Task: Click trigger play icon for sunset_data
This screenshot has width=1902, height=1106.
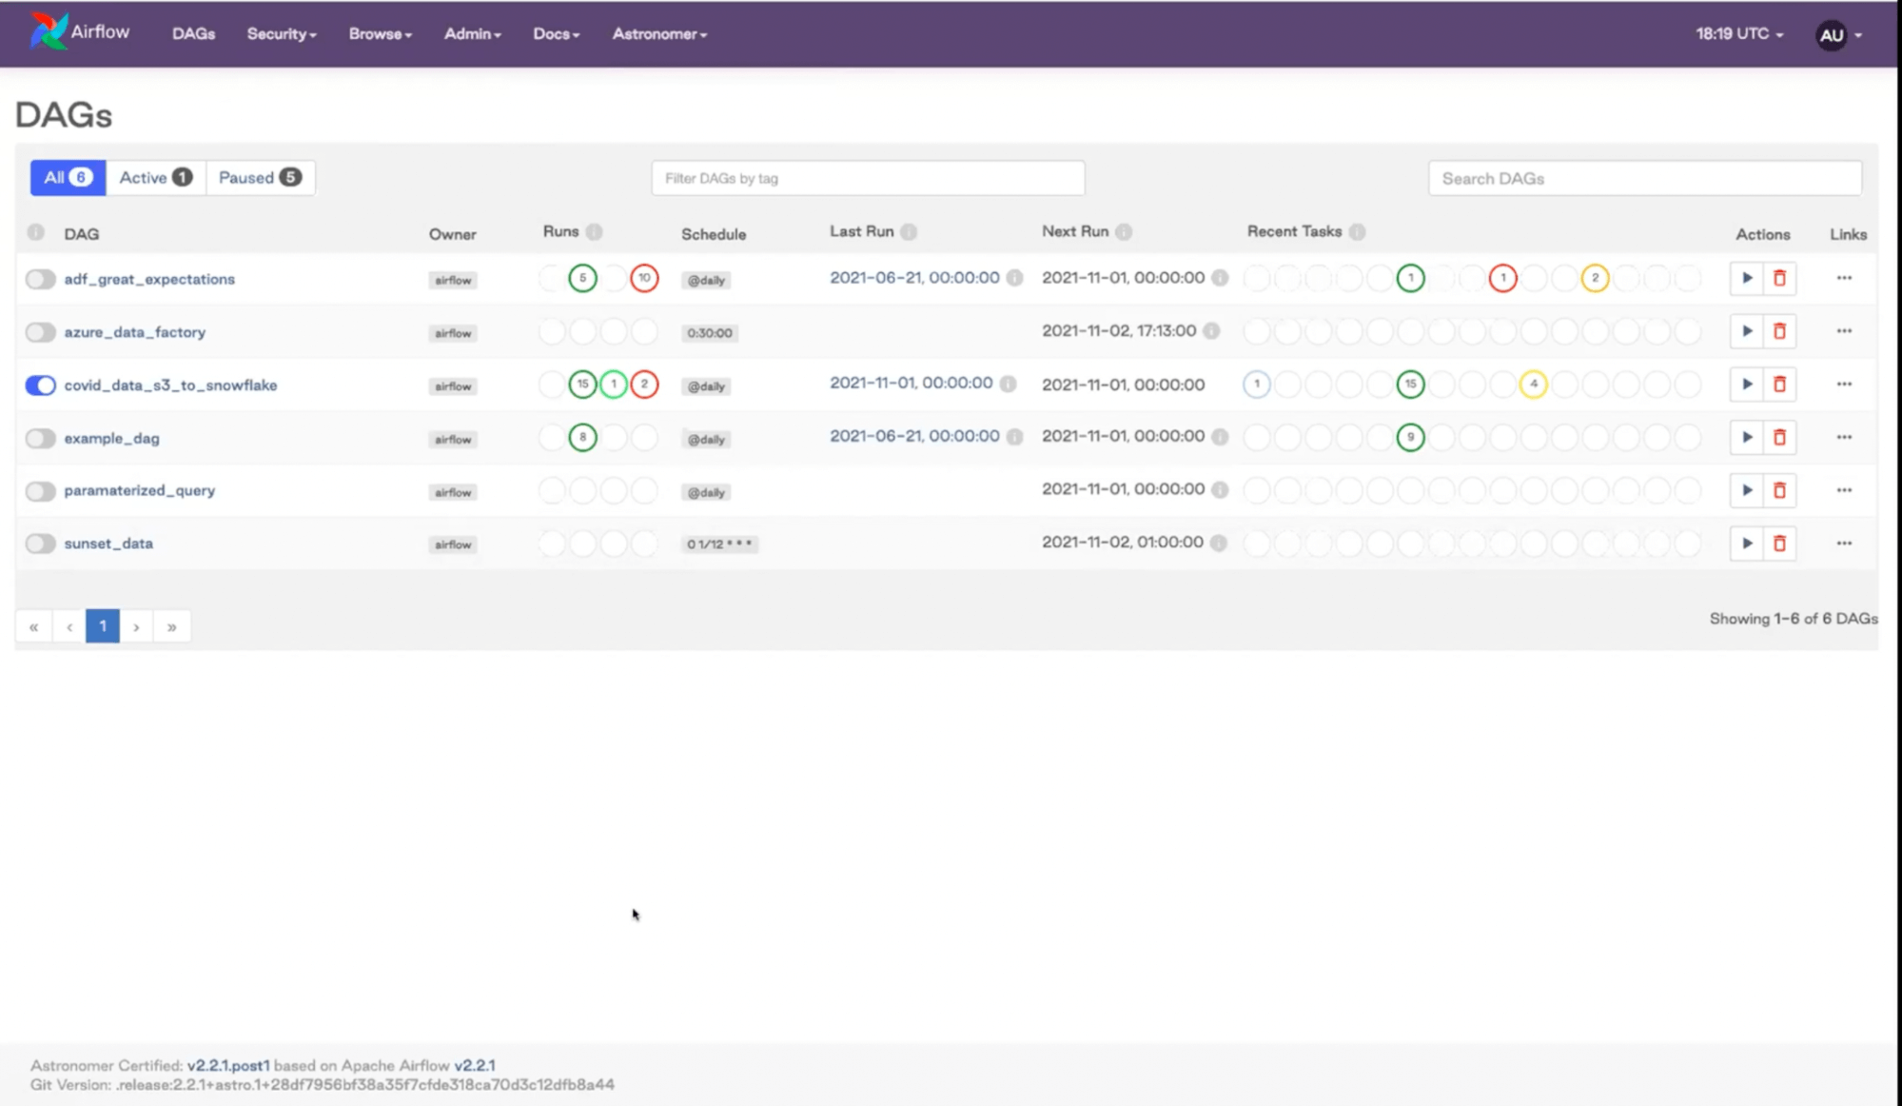Action: 1746,543
